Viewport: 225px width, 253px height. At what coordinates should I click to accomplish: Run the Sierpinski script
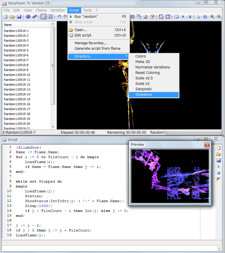click(154, 89)
